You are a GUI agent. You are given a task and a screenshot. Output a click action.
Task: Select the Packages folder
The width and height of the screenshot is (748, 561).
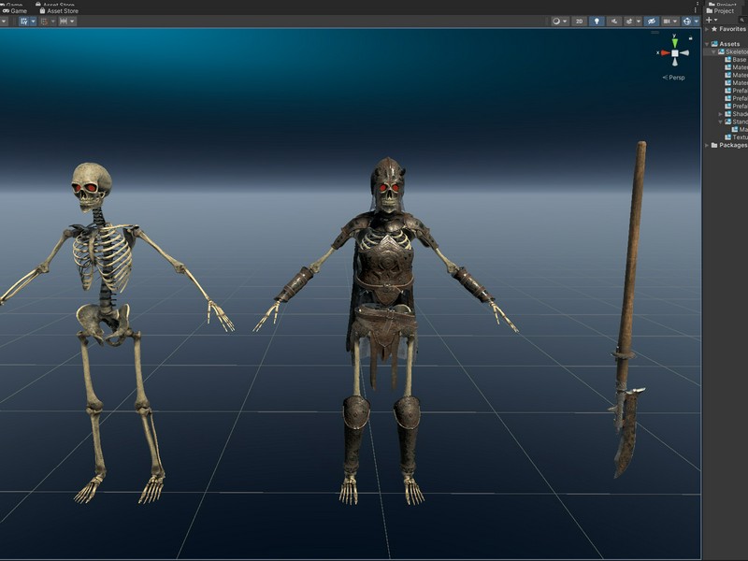point(728,145)
